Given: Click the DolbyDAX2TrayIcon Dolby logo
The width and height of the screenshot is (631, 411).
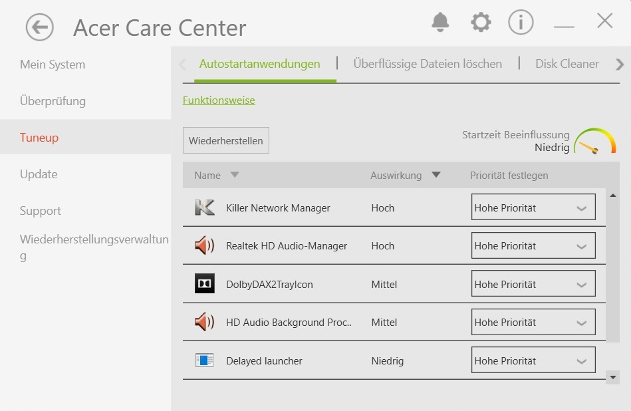Looking at the screenshot, I should (205, 284).
